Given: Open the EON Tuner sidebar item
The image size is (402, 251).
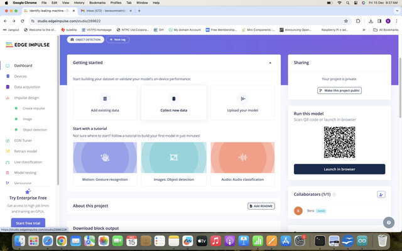Looking at the screenshot, I should point(23,141).
